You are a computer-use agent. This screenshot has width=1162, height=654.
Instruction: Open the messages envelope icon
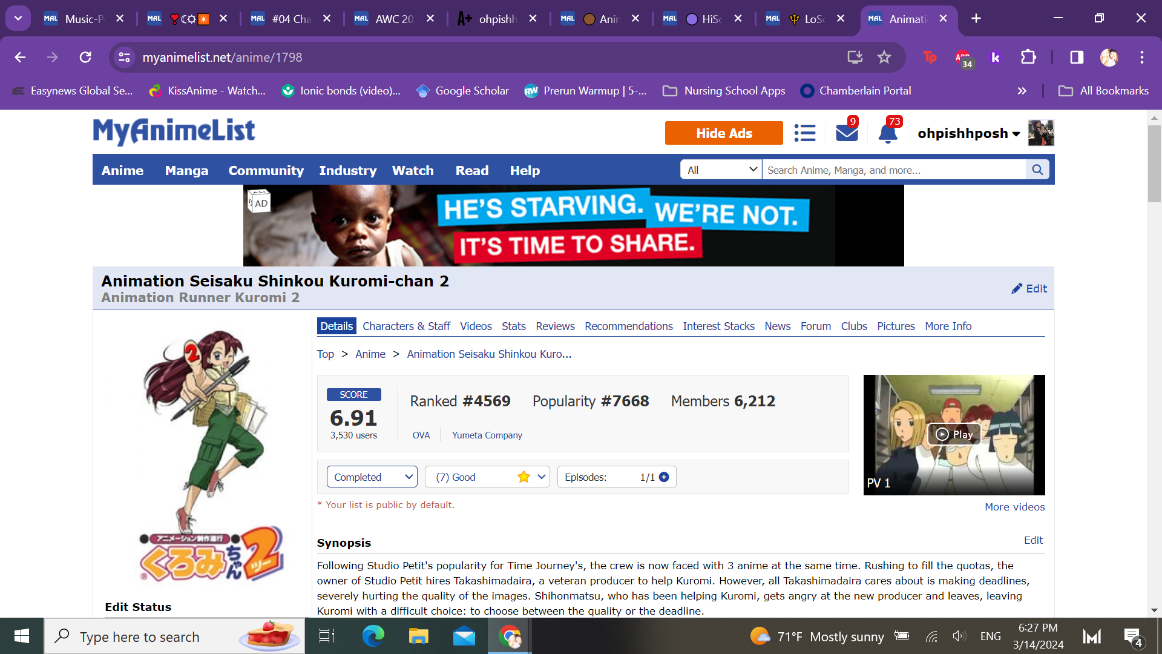tap(846, 133)
